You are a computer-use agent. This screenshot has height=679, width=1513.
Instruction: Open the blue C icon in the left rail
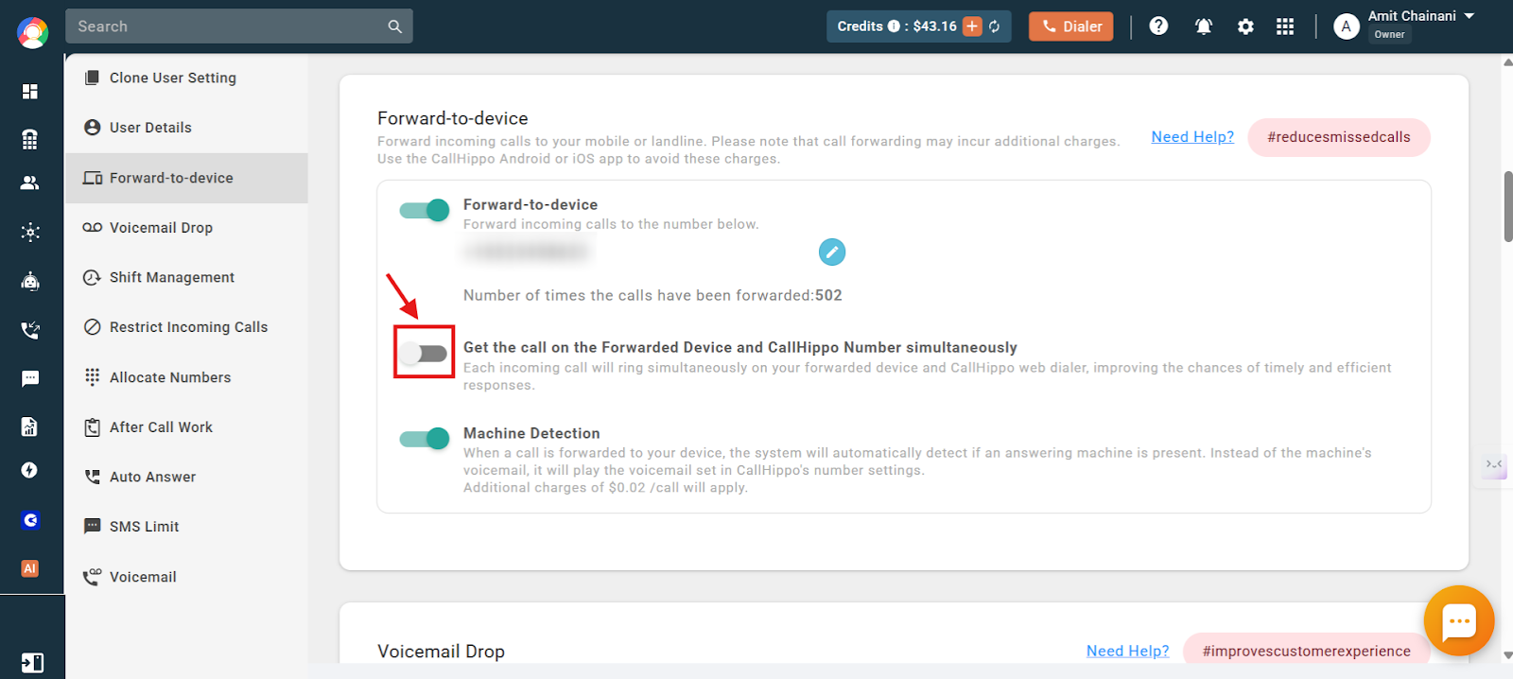(30, 520)
